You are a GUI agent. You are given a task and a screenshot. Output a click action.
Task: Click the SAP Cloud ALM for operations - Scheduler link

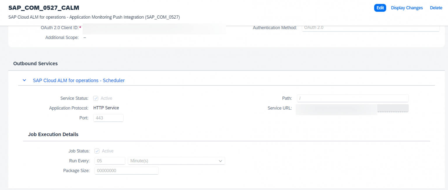(x=78, y=80)
